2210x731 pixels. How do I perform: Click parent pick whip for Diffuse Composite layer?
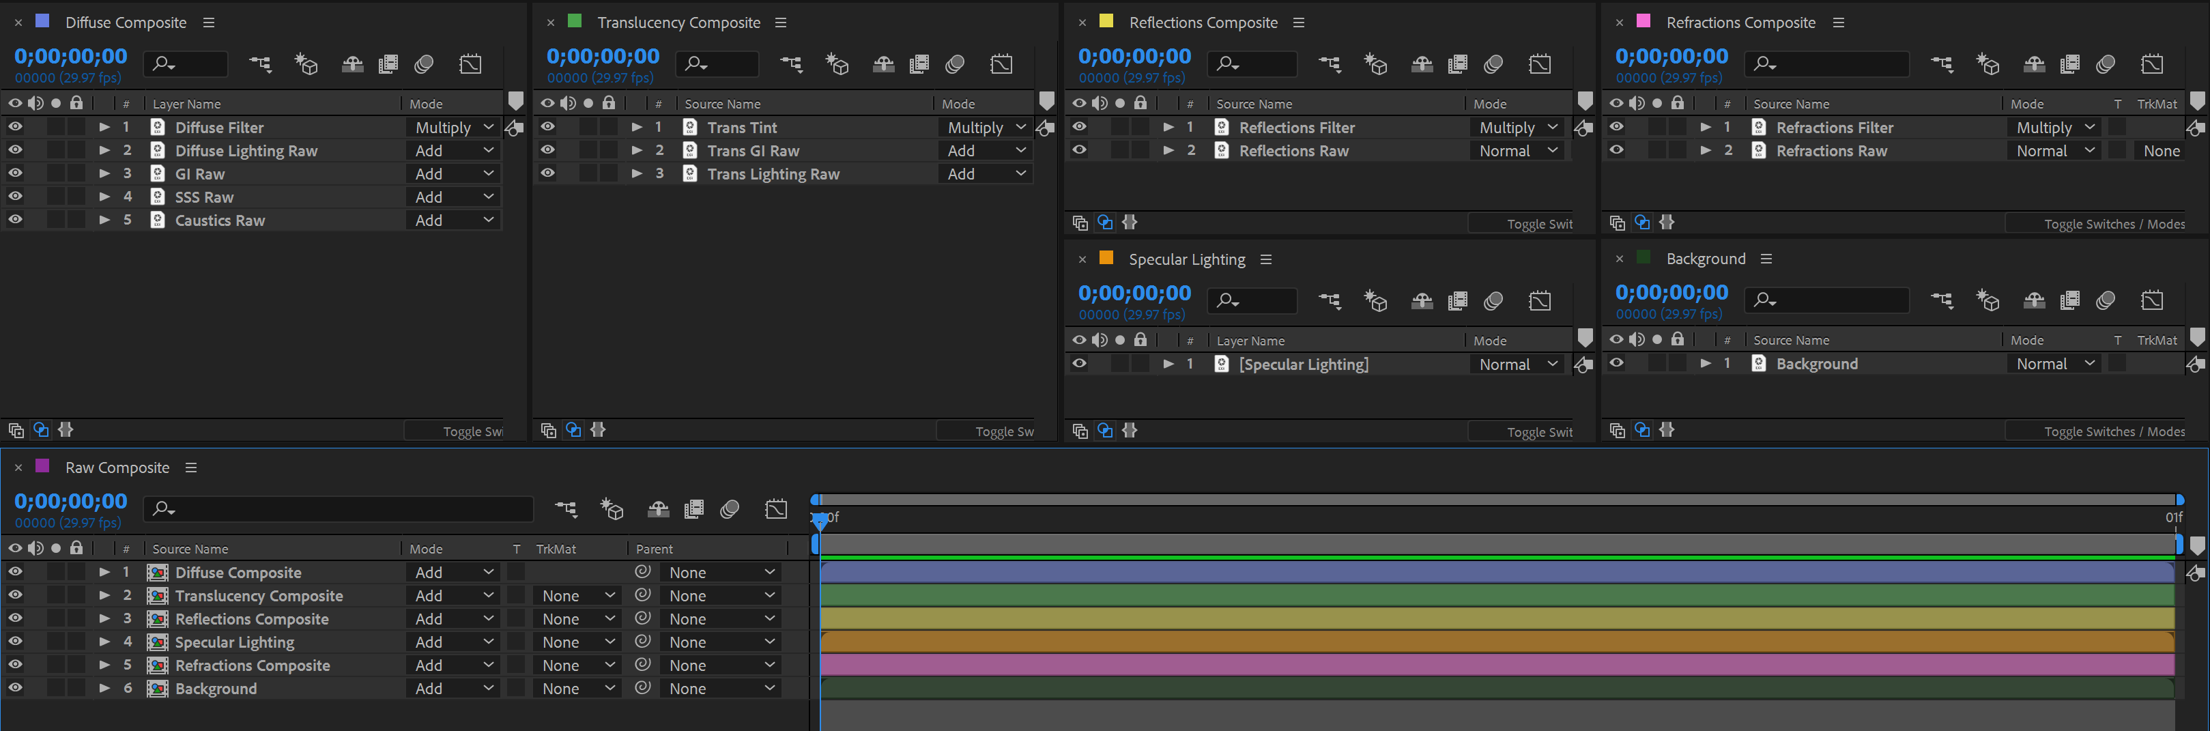642,571
